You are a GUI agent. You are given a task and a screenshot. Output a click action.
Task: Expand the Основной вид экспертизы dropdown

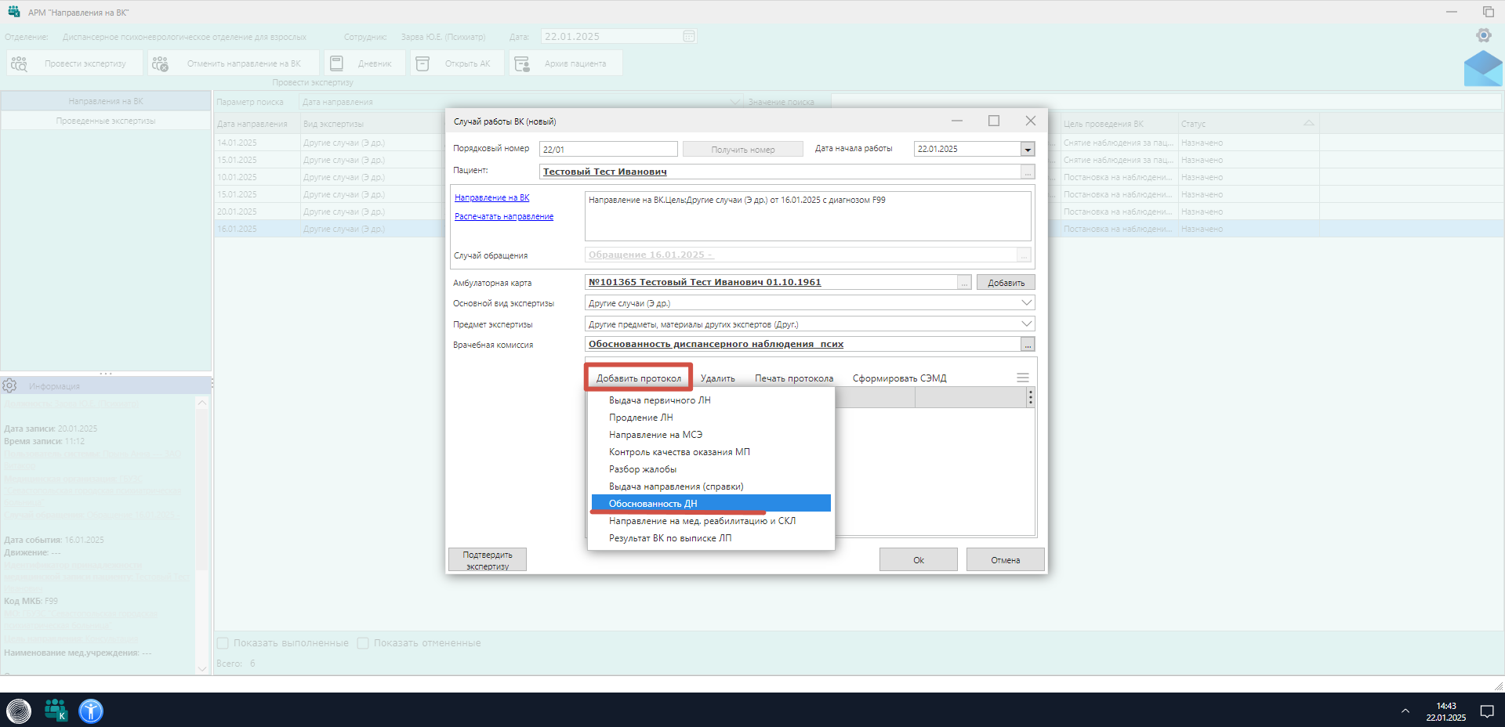tap(1026, 302)
